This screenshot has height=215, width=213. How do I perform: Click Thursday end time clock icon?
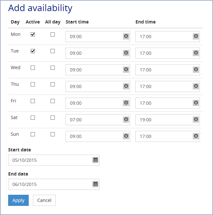coord(196,86)
